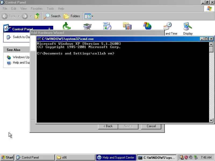Click the Help and Support question icon
215x161 pixels.
(9, 63)
